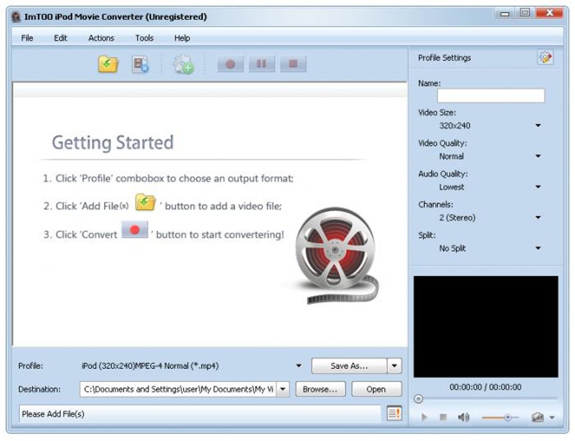Open the Tools menu
Screen dimensions: 575x441
tap(144, 38)
